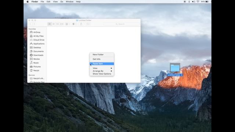
Task: Go forward with the Finder forward arrow
Action: [x=34, y=24]
